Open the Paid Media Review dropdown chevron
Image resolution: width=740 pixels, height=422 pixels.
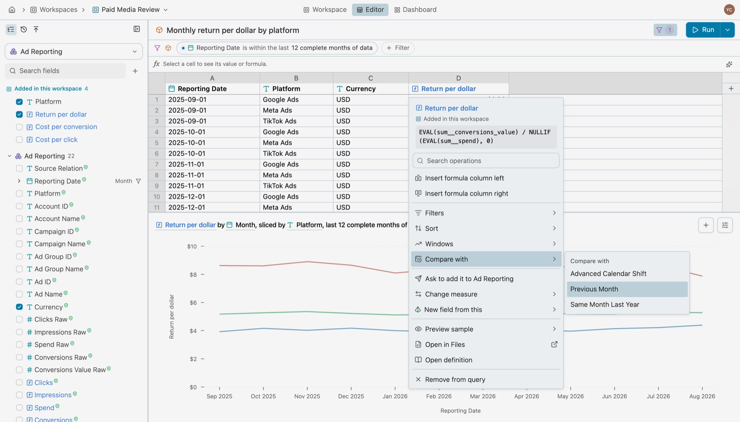[x=166, y=9]
